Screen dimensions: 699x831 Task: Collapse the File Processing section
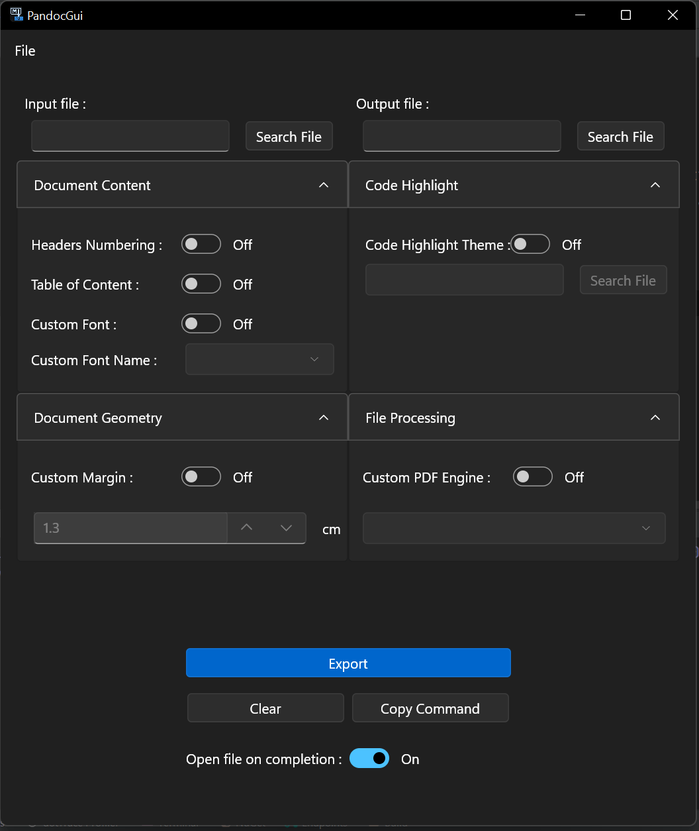[655, 417]
